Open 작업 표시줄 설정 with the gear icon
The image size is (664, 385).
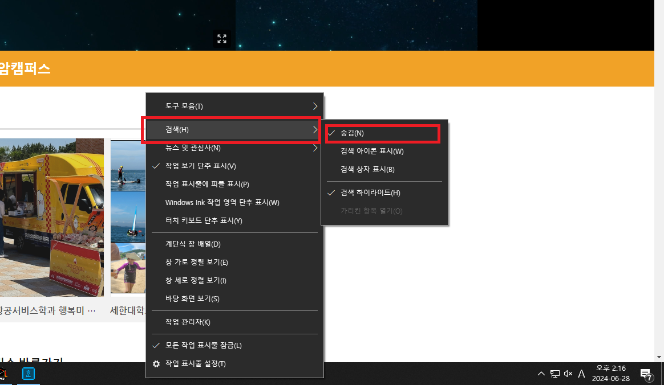point(196,364)
